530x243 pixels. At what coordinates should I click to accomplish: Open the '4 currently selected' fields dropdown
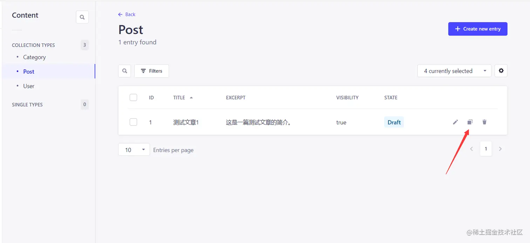(454, 71)
